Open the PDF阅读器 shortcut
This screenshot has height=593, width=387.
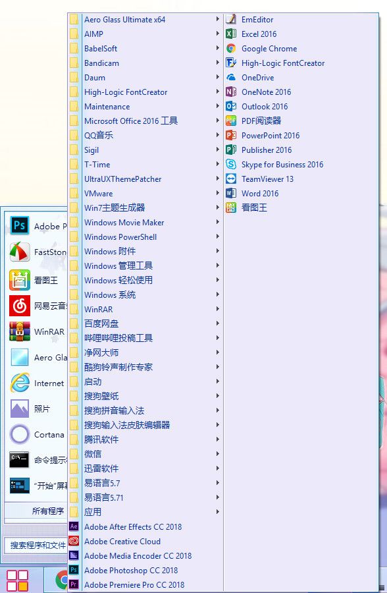[x=301, y=121]
